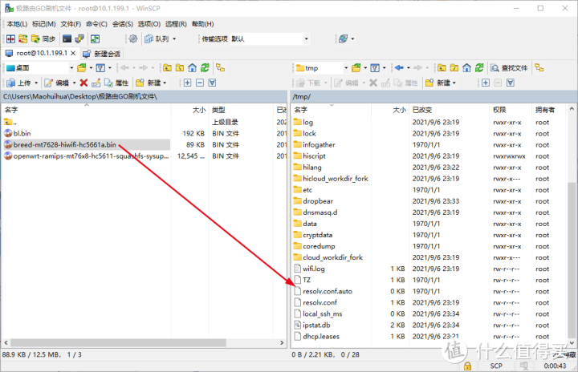Open the terminal console icon

click(x=67, y=38)
